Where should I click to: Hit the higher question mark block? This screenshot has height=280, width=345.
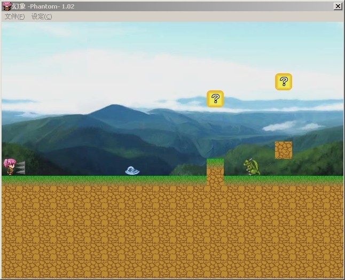point(284,82)
